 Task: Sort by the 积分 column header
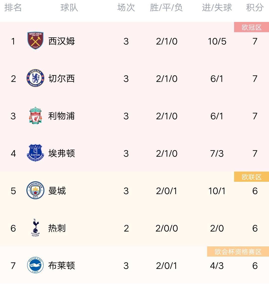[255, 7]
